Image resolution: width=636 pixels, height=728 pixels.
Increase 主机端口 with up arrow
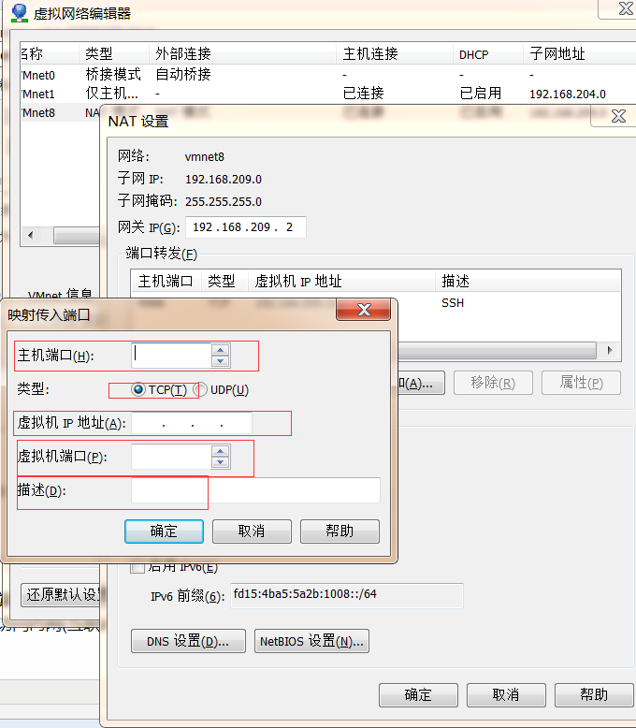click(221, 350)
